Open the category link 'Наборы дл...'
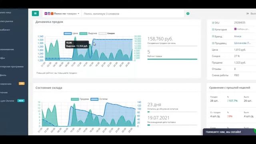This screenshot has width=256, height=144. pyautogui.click(x=243, y=29)
